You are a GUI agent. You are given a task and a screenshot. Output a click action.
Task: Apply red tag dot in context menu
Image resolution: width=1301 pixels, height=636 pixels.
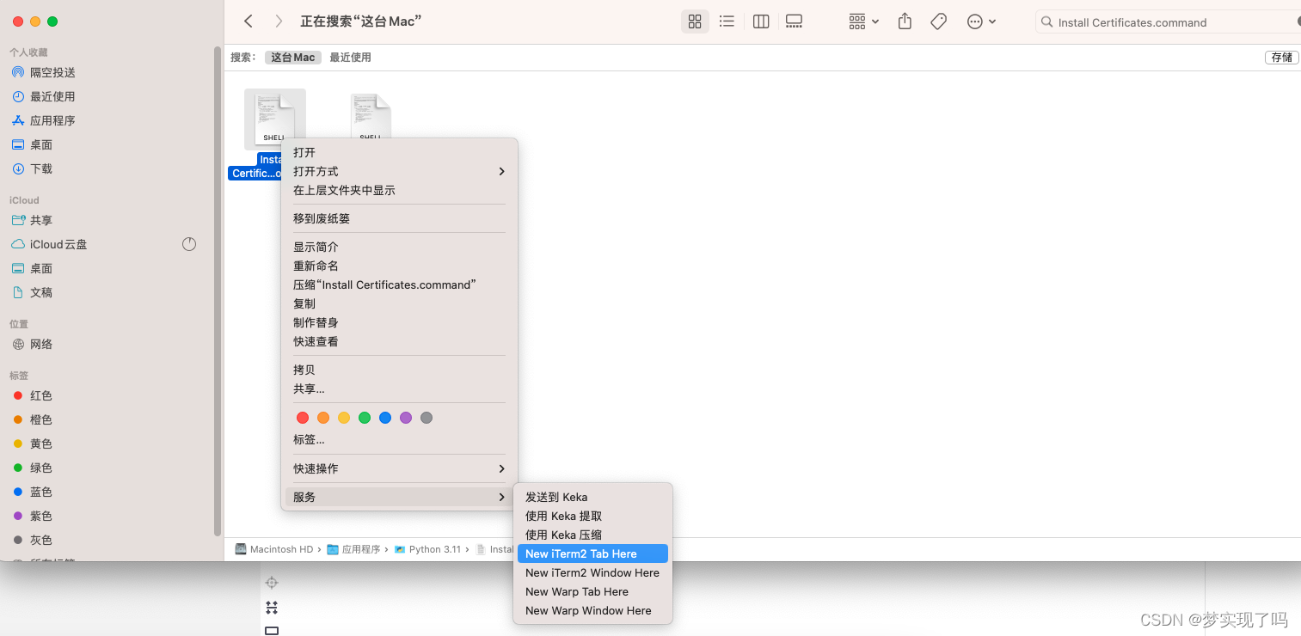[303, 418]
